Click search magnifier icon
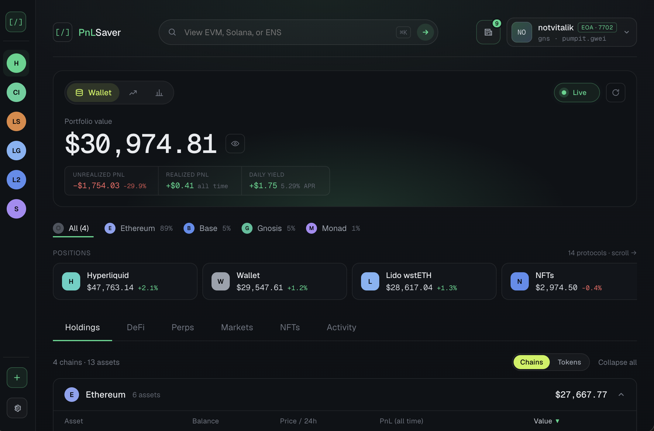The width and height of the screenshot is (654, 431). click(x=172, y=32)
